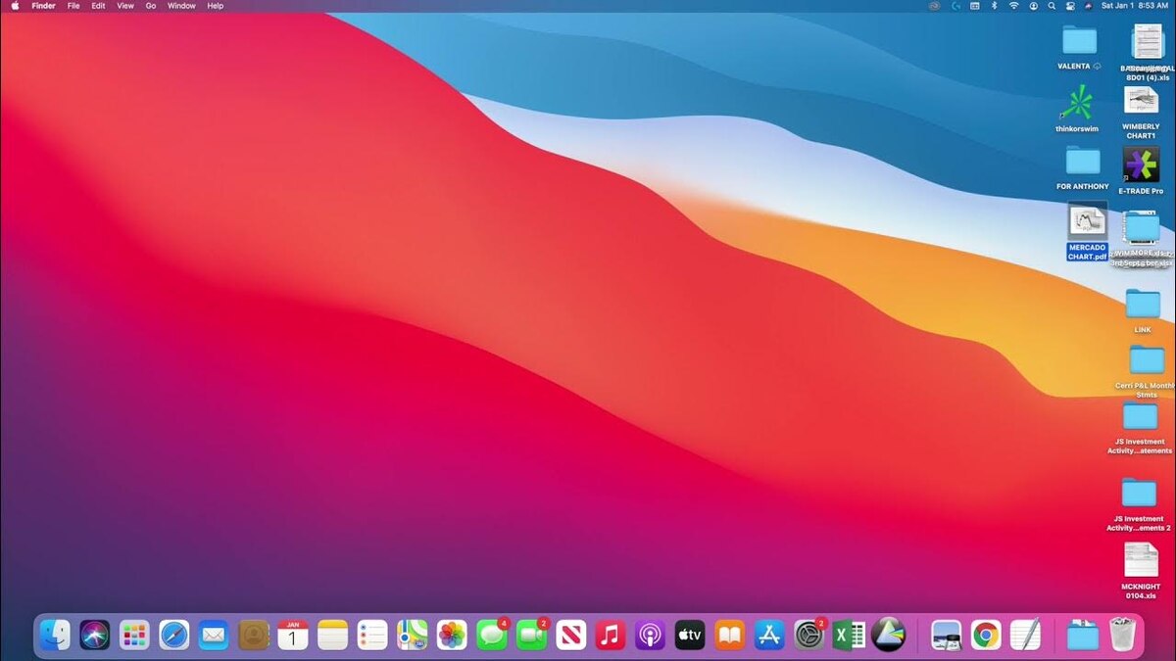Select the JS Investment Activity...ements folder

click(1140, 429)
